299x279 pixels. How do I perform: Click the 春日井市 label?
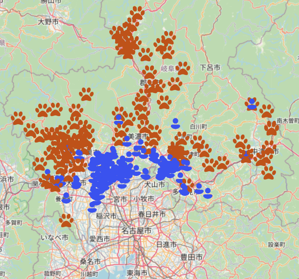click(x=152, y=214)
